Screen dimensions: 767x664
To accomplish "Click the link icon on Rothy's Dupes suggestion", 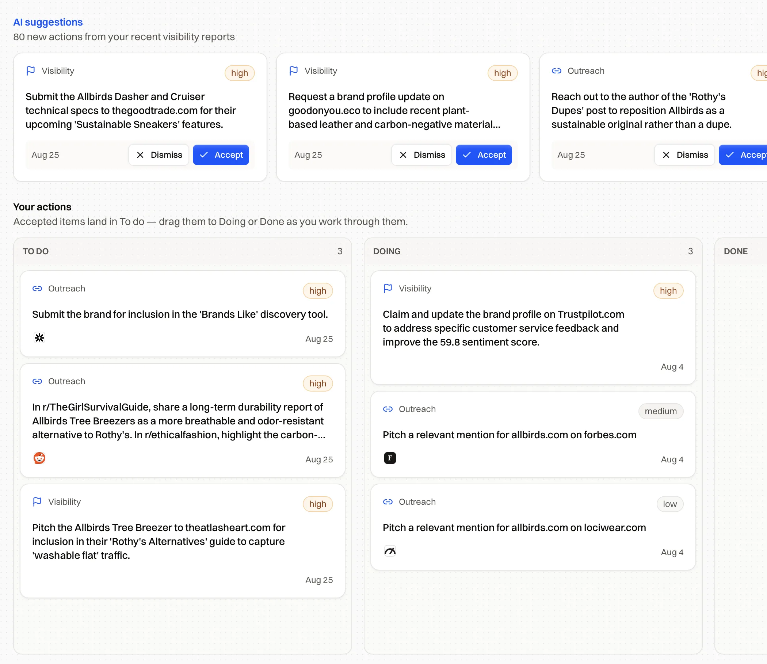I will [x=557, y=71].
